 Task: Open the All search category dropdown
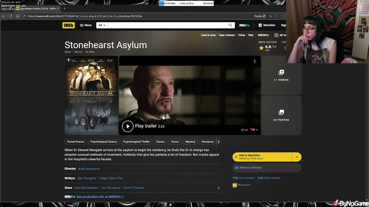(102, 25)
